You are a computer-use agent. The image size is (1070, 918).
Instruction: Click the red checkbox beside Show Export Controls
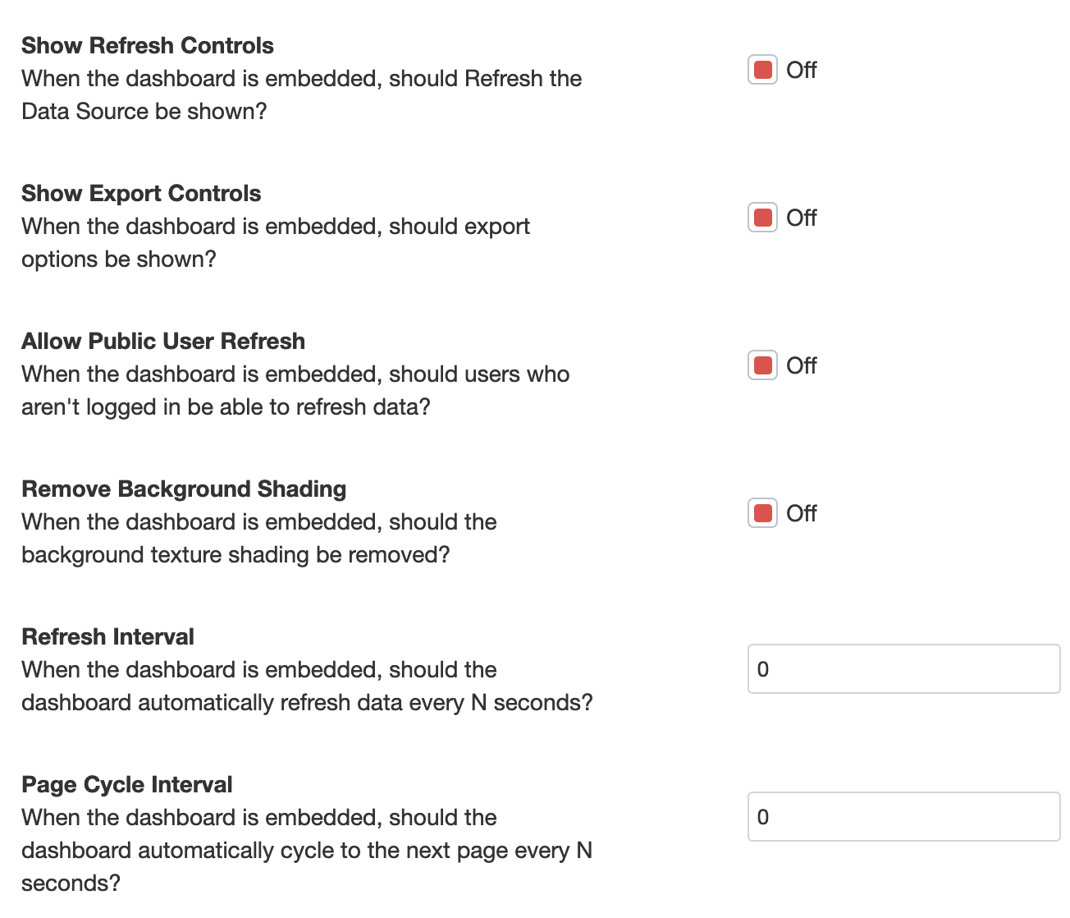click(x=761, y=218)
